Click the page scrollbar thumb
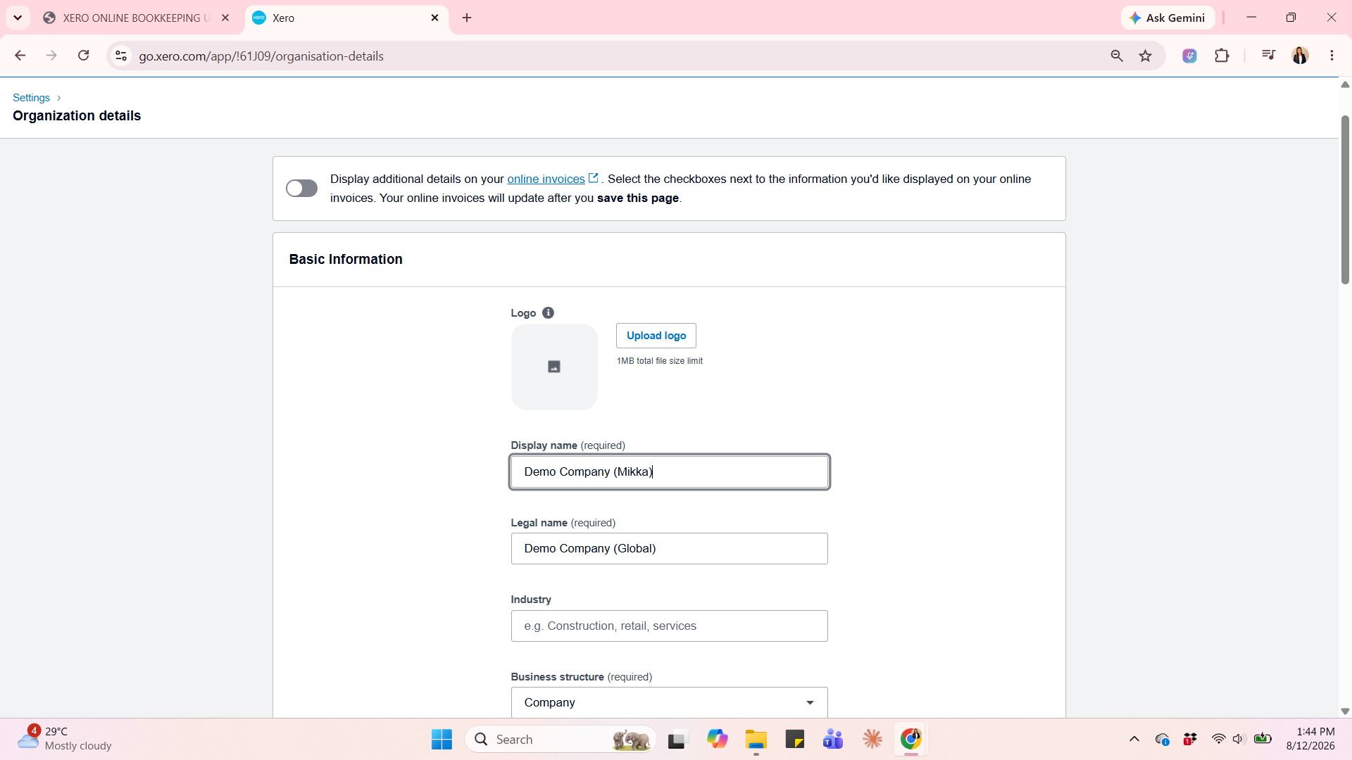The image size is (1352, 760). pyautogui.click(x=1345, y=201)
